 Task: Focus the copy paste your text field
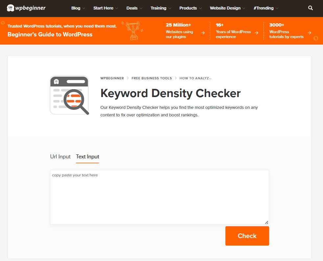[159, 197]
